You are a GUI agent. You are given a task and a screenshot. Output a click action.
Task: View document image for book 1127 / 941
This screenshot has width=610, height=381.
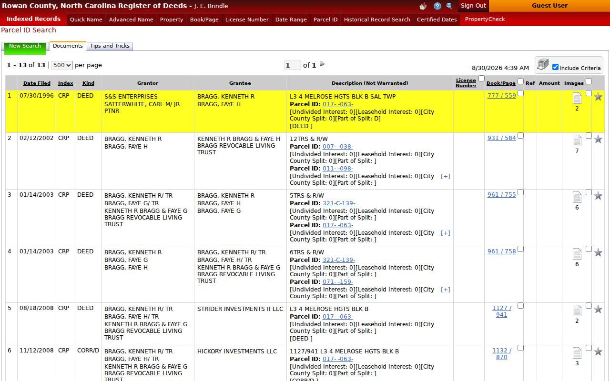coord(577,311)
